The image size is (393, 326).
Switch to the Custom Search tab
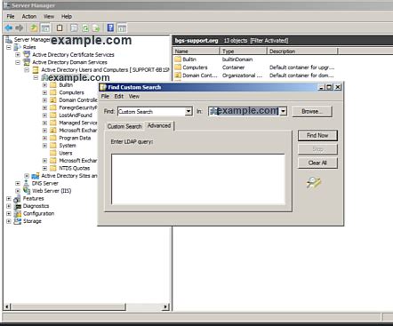point(124,126)
